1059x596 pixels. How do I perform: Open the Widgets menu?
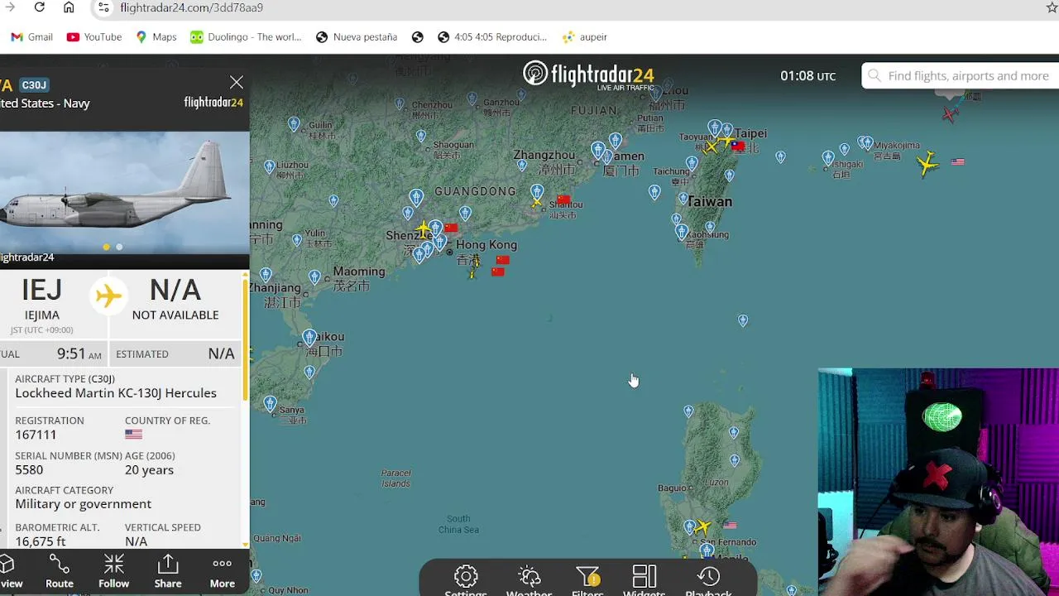point(644,580)
